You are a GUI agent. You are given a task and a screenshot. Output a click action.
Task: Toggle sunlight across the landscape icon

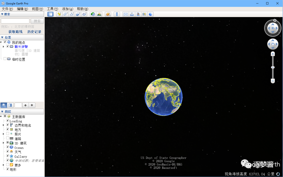click(x=99, y=14)
